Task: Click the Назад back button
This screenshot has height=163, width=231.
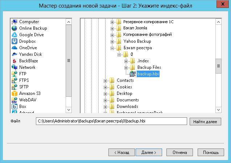Action: 121,152
